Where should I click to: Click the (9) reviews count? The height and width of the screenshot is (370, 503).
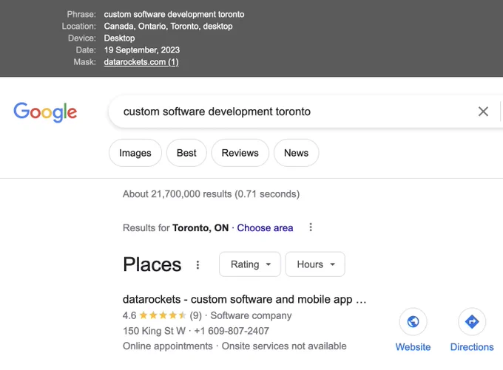(196, 315)
